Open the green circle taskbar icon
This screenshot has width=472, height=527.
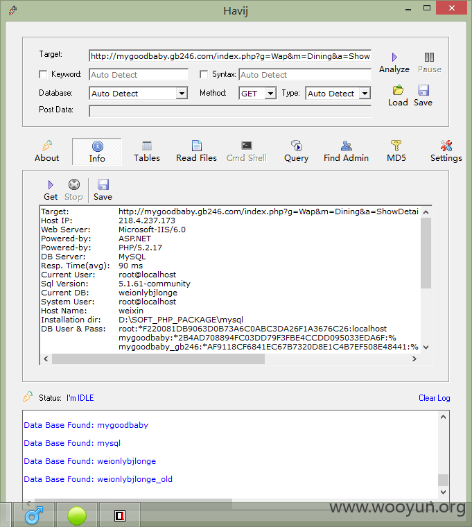tap(77, 516)
